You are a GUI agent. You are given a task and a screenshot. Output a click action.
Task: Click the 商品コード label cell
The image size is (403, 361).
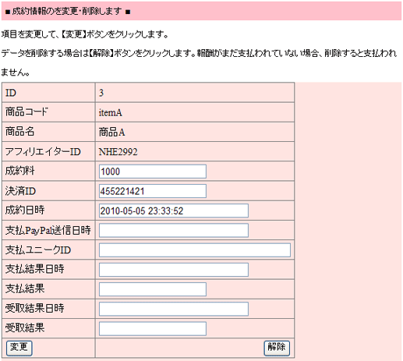click(x=48, y=112)
